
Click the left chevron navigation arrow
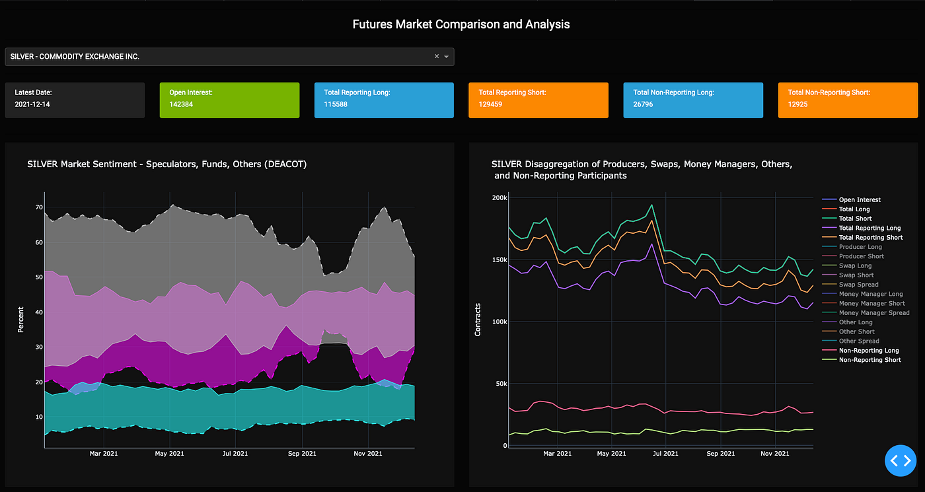[895, 460]
